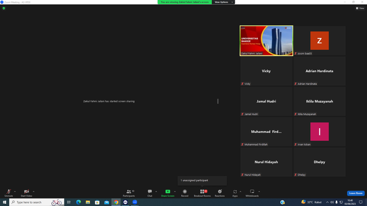Viewport: 367px width, 206px height.
Task: Click the Leave Room button
Action: [x=356, y=193]
